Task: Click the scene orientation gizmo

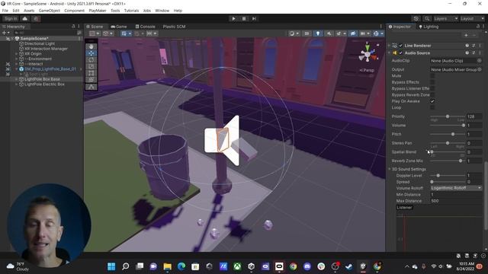Action: pos(368,55)
